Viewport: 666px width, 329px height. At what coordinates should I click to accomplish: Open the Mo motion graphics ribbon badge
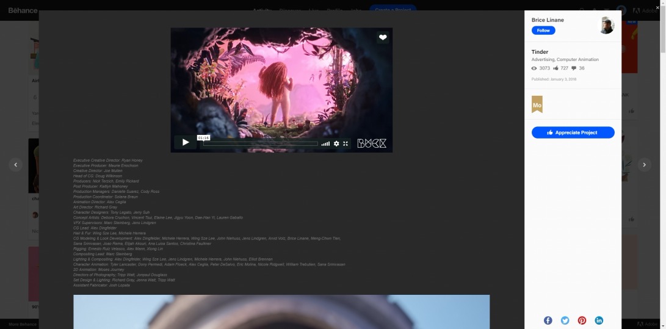[x=537, y=104]
